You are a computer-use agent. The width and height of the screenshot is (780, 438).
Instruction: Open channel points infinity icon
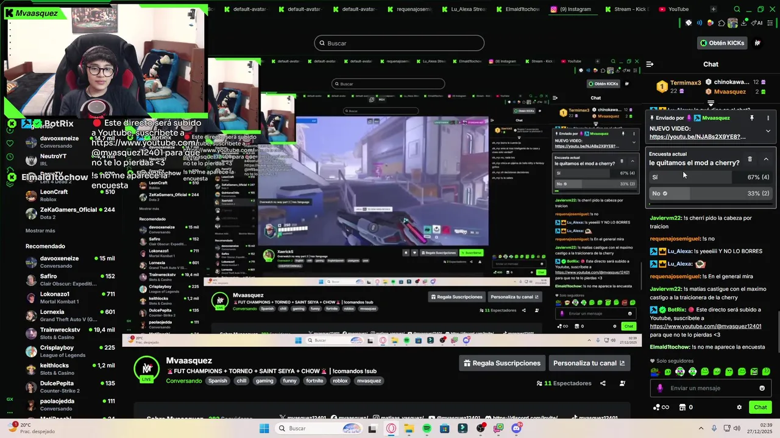pyautogui.click(x=661, y=408)
